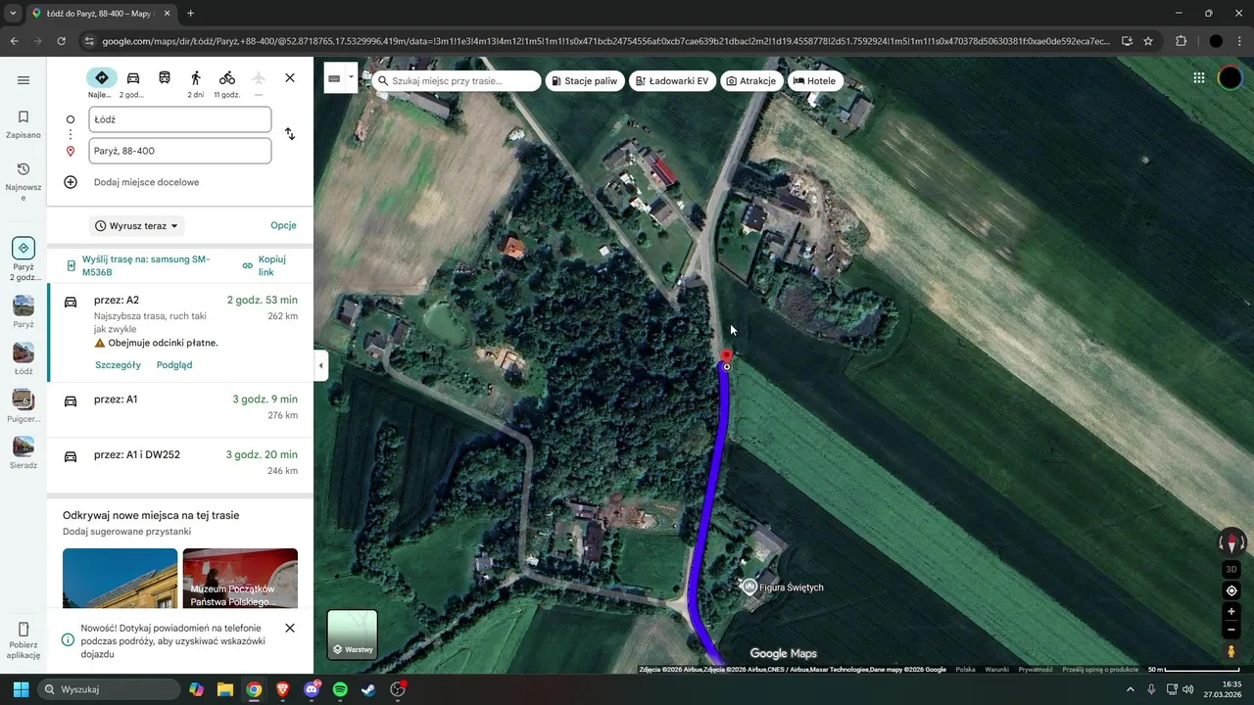Open the Warstwy layers switcher
Screen dimensions: 1254x705
pyautogui.click(x=352, y=634)
